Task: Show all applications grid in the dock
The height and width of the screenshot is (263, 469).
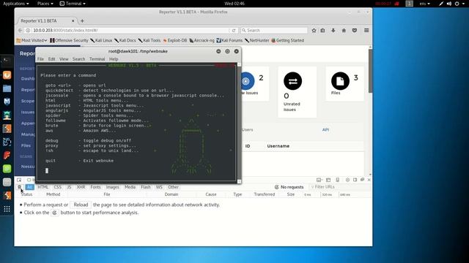Action: click(7, 209)
